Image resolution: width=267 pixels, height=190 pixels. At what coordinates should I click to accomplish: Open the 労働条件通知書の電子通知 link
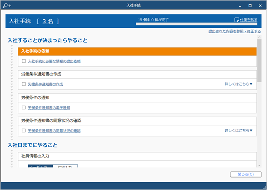(49, 108)
